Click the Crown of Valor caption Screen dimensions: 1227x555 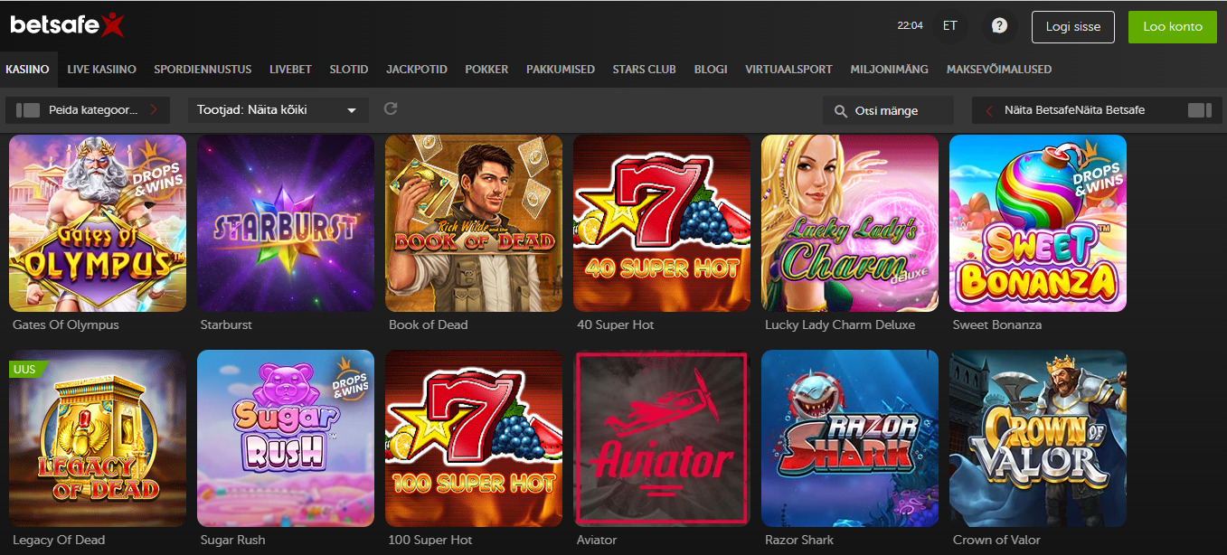996,540
